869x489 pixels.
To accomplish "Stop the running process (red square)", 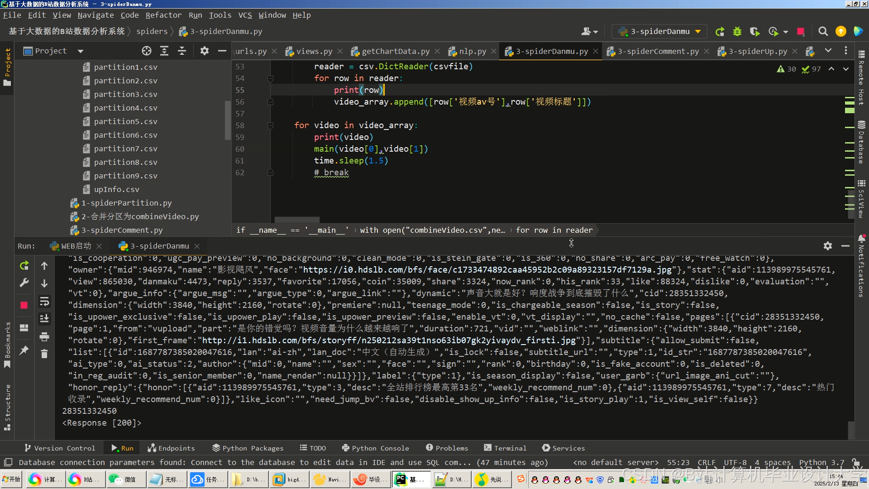I will pyautogui.click(x=24, y=306).
